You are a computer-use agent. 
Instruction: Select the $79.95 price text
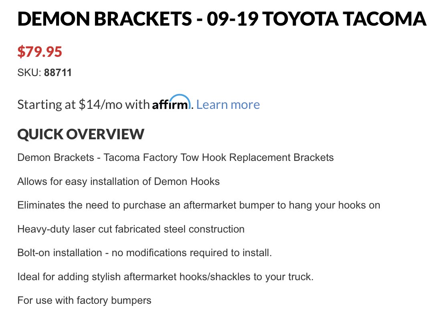point(40,52)
